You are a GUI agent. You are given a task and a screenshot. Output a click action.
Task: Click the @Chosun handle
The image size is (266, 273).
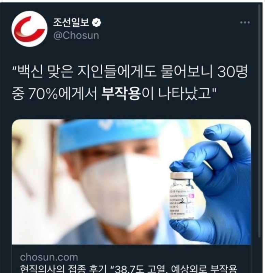point(76,35)
